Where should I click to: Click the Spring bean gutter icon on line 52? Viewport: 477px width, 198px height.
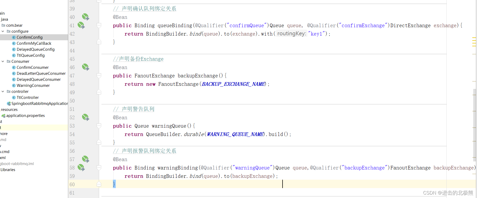click(85, 117)
